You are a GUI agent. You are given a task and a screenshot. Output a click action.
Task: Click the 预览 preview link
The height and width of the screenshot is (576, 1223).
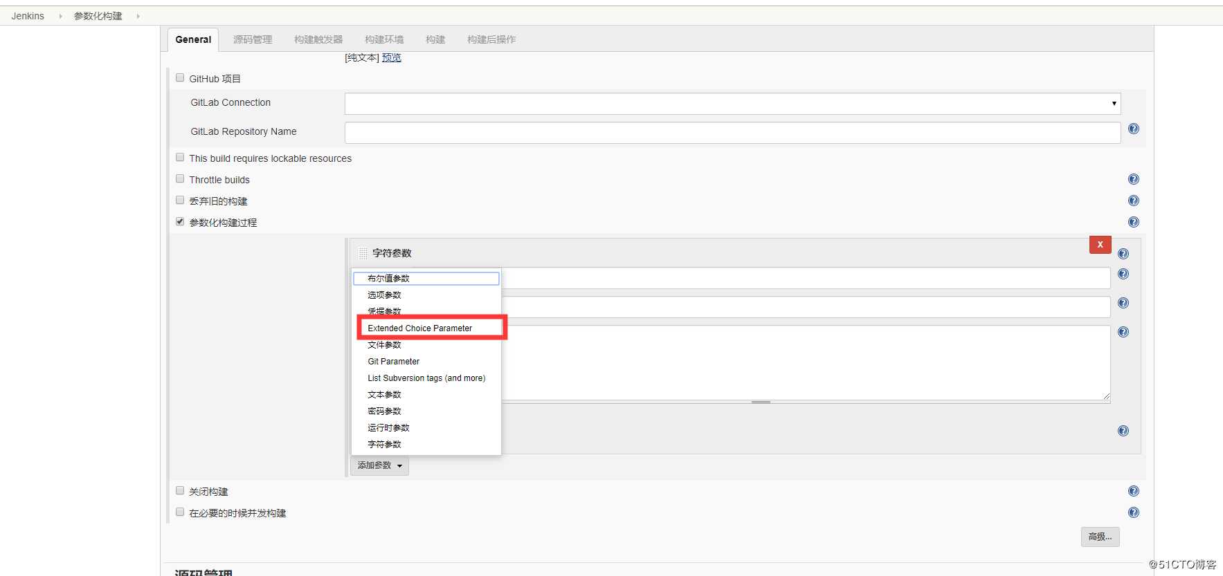(x=392, y=57)
